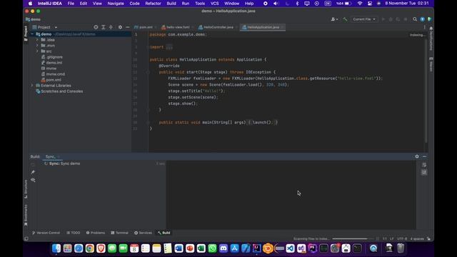Open Notifications side panel
This screenshot has height=257, width=457.
point(431,38)
